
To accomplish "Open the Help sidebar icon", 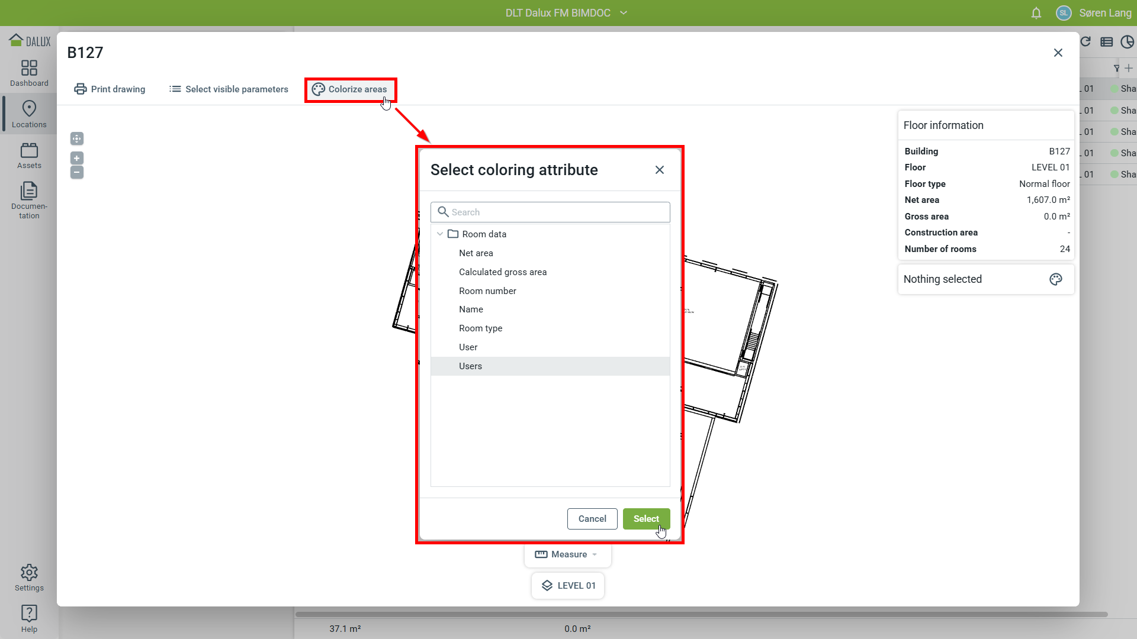I will click(x=29, y=618).
